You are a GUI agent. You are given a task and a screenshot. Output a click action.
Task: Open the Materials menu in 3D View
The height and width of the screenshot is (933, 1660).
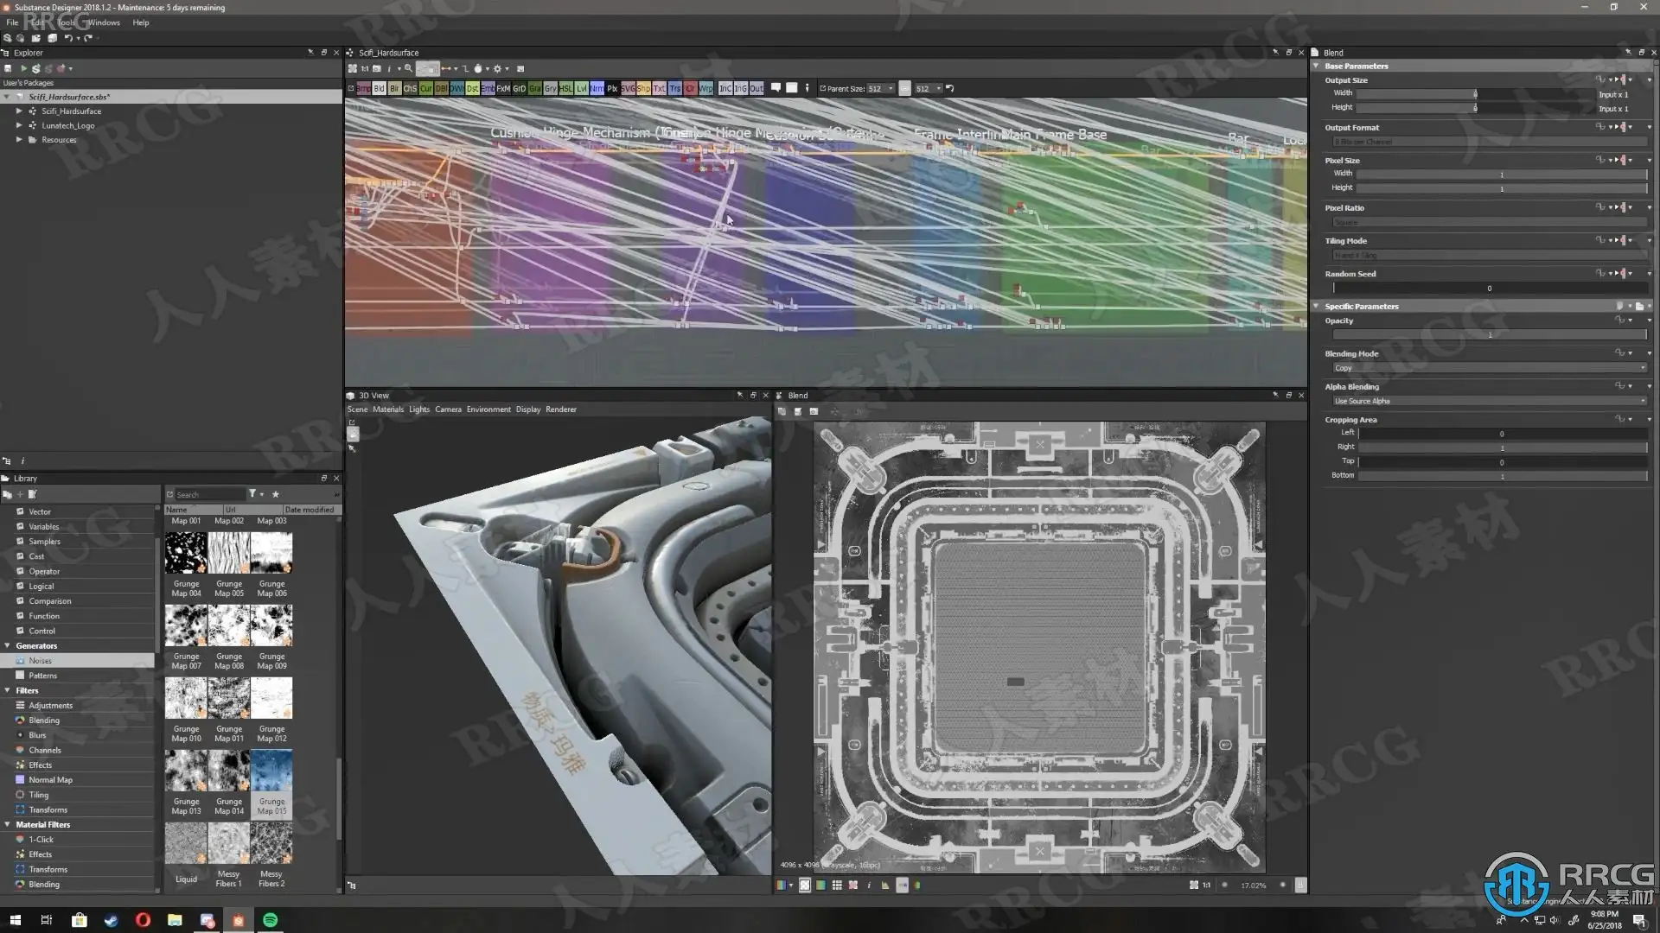(387, 409)
